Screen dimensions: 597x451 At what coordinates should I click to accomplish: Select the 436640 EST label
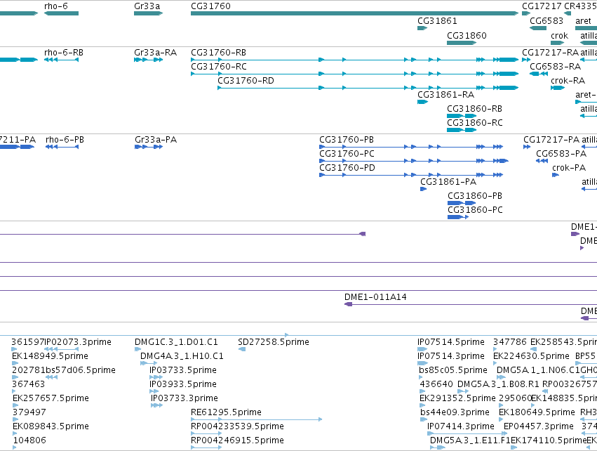click(436, 384)
